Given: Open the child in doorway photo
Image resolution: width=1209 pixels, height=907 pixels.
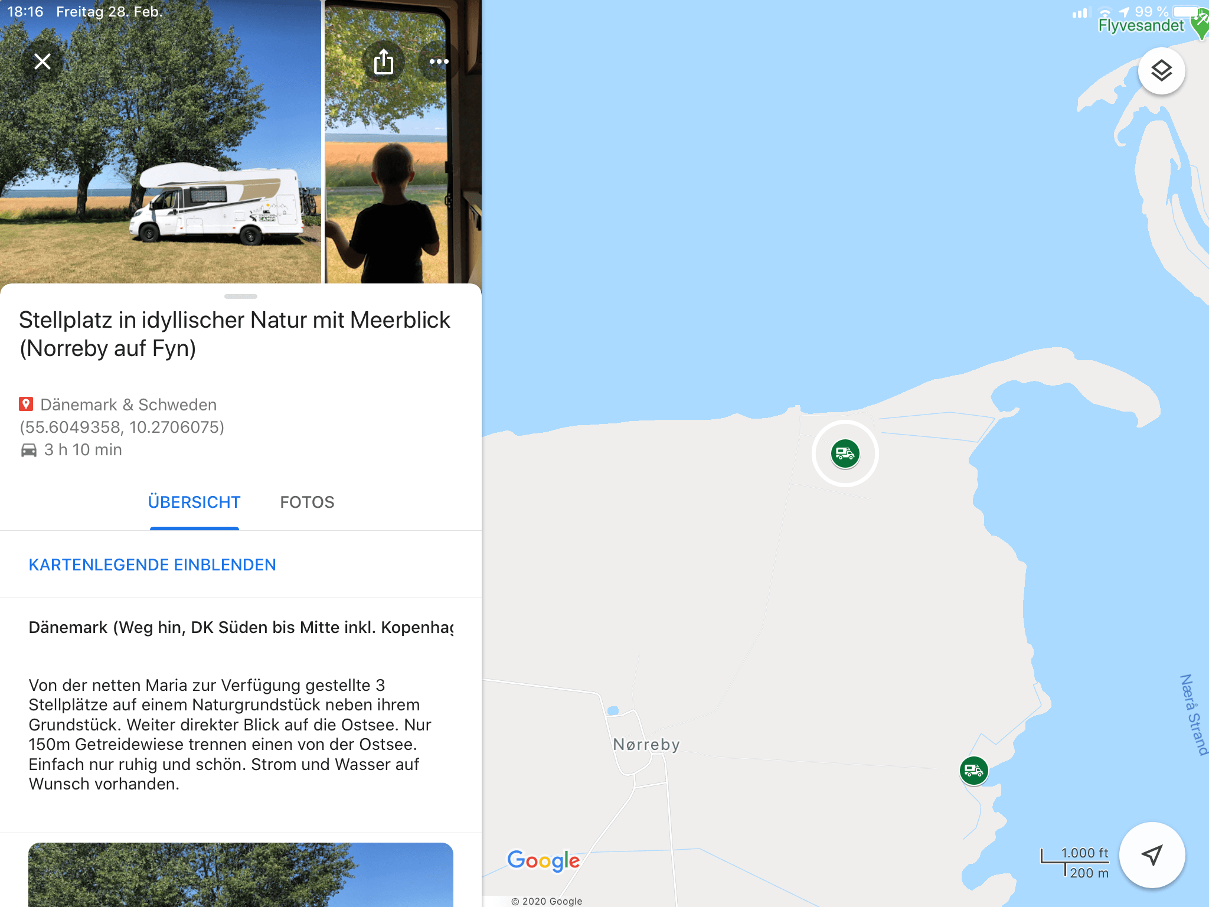Looking at the screenshot, I should click(403, 142).
